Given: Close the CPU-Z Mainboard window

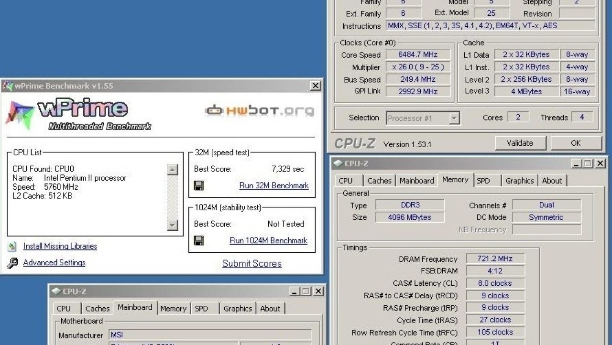Looking at the screenshot, I should click(318, 291).
